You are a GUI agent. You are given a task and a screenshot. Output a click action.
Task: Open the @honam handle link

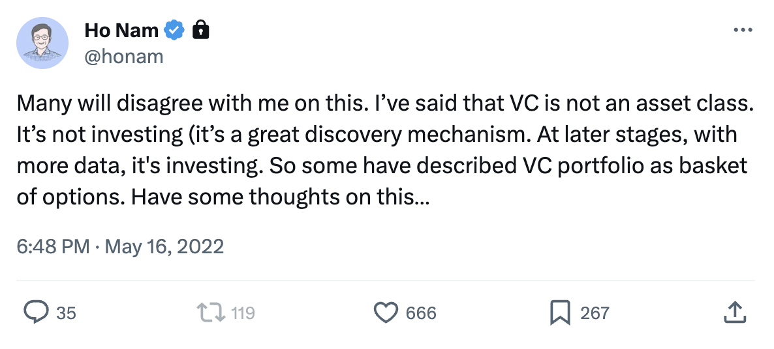(x=124, y=57)
